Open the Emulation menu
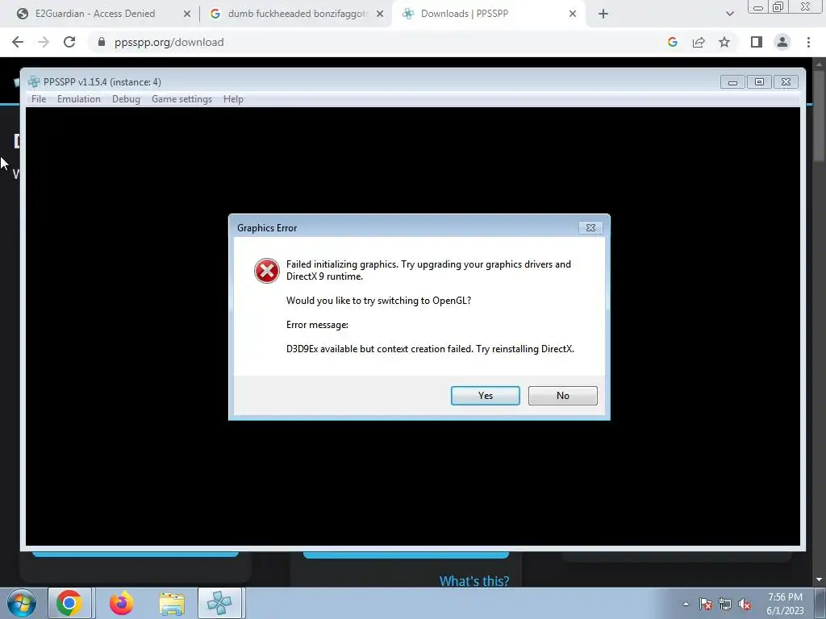The width and height of the screenshot is (826, 619). coord(78,99)
